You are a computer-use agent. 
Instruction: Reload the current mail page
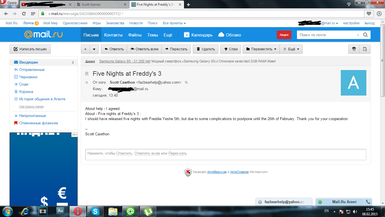click(24, 14)
